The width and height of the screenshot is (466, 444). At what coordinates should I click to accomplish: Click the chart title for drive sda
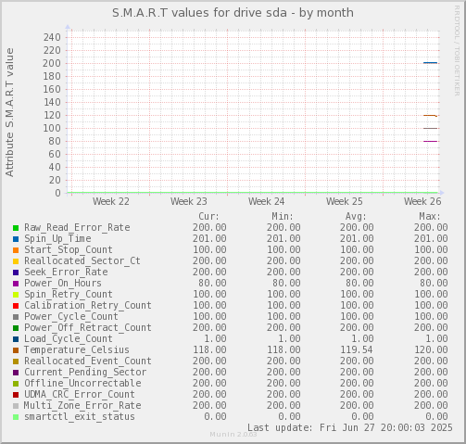pyautogui.click(x=233, y=13)
